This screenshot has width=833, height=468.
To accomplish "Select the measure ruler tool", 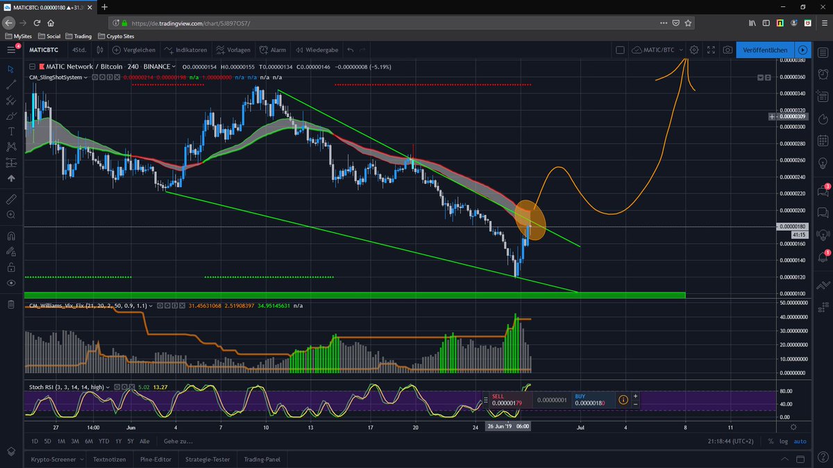I will click(x=10, y=199).
